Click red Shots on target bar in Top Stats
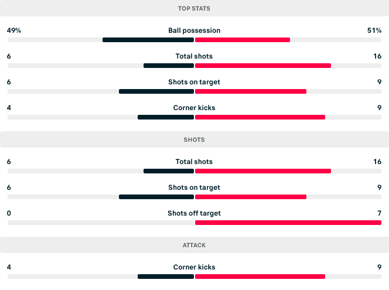Image resolution: width=389 pixels, height=290 pixels. 251,91
